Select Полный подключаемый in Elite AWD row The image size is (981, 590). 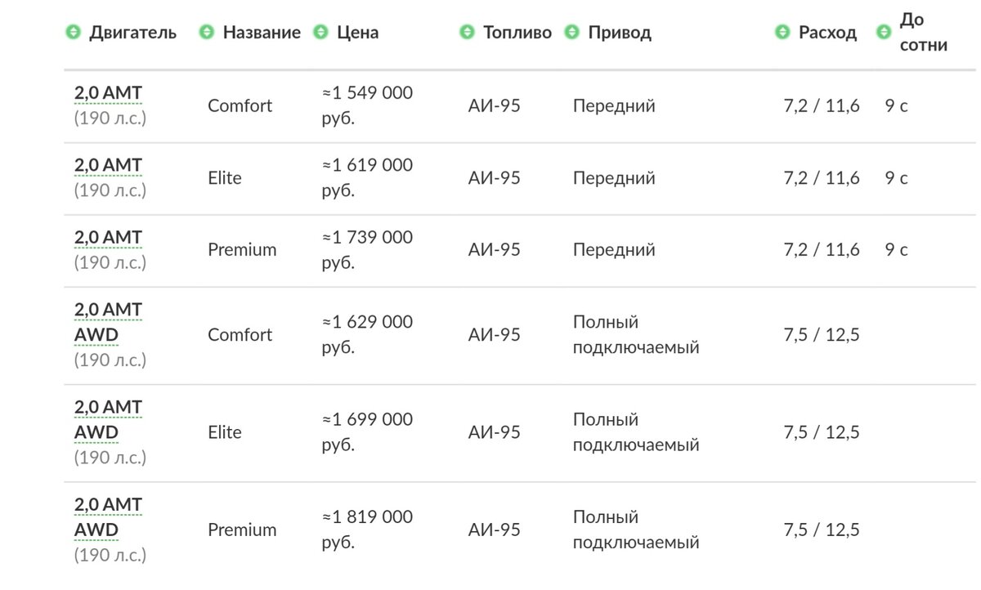coord(636,432)
